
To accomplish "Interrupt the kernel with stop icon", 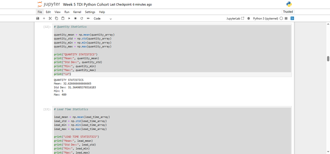I will [x=75, y=18].
